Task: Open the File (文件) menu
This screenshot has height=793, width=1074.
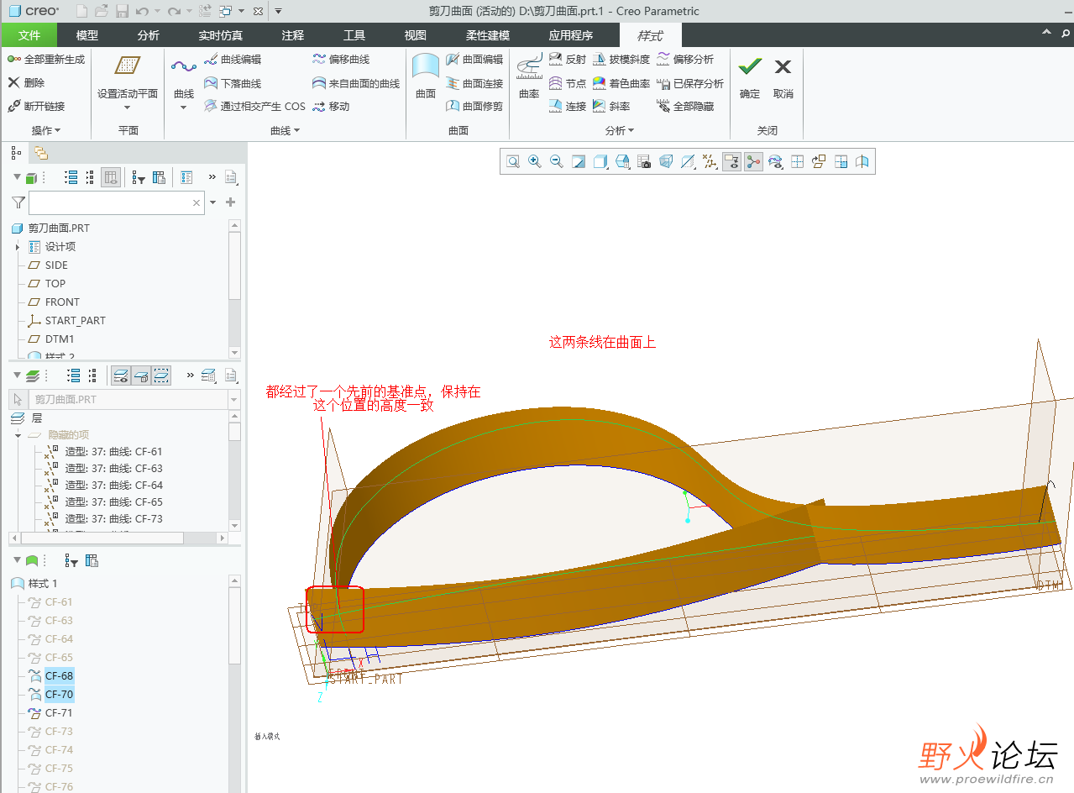Action: [29, 35]
